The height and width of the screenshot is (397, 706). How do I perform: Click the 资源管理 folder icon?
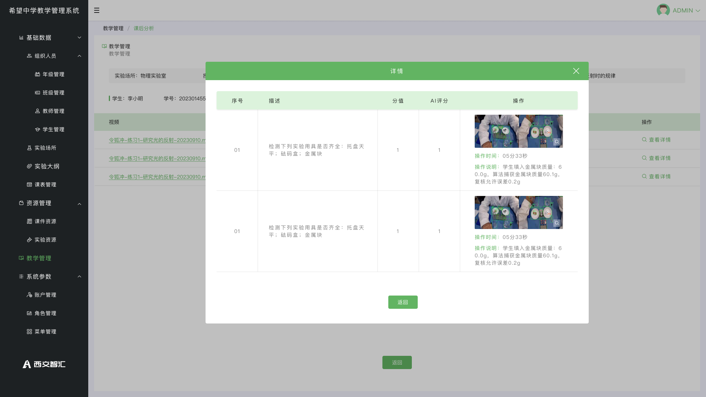click(x=21, y=203)
